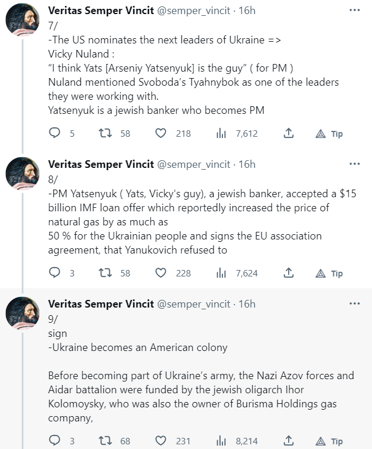372x449 pixels.
Task: Like the 8/ tweet
Action: 161,273
